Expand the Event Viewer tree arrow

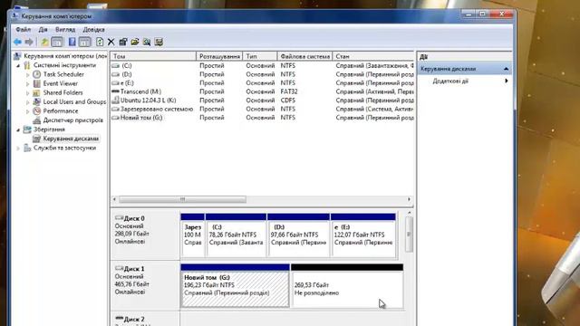click(28, 84)
